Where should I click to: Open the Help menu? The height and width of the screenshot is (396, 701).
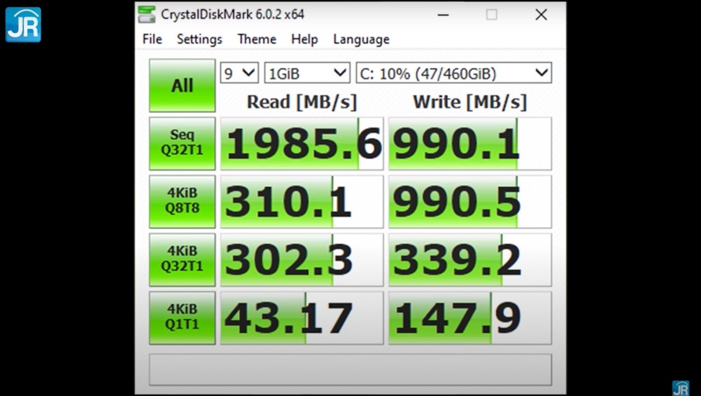[x=304, y=39]
